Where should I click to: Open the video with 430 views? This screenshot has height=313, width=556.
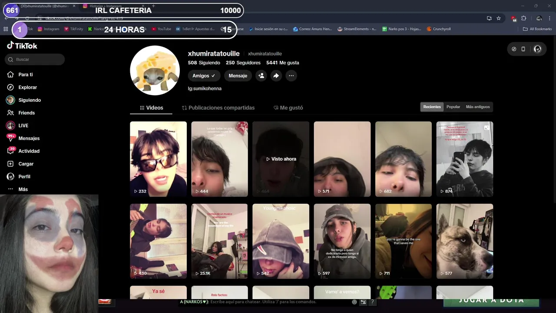point(158,241)
